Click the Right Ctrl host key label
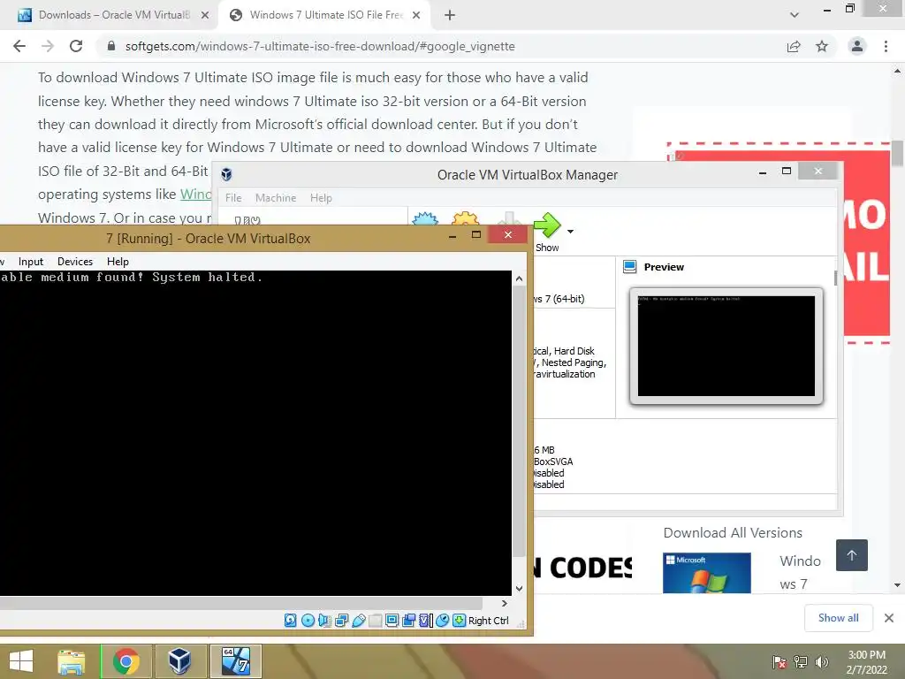 488,620
